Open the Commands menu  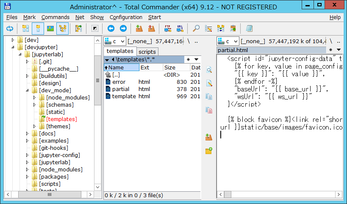56,17
